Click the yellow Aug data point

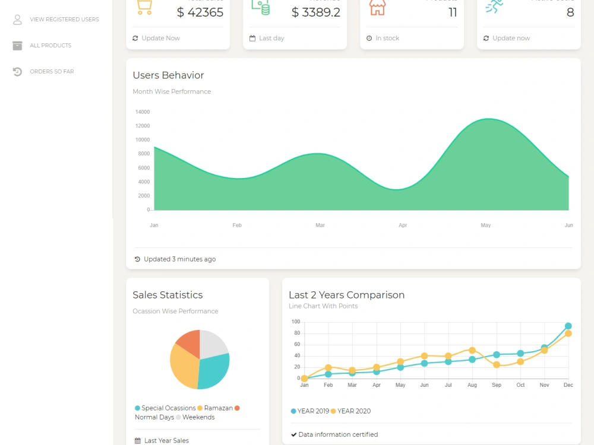(472, 351)
